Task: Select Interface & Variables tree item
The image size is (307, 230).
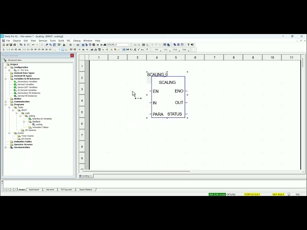Action: point(42,119)
